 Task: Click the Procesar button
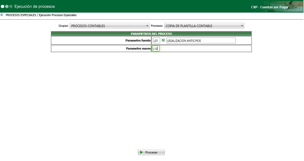(x=151, y=152)
